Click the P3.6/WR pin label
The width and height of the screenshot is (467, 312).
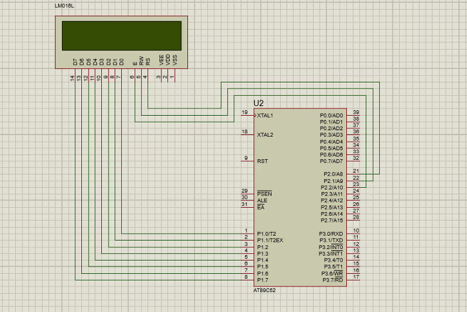[x=332, y=273]
